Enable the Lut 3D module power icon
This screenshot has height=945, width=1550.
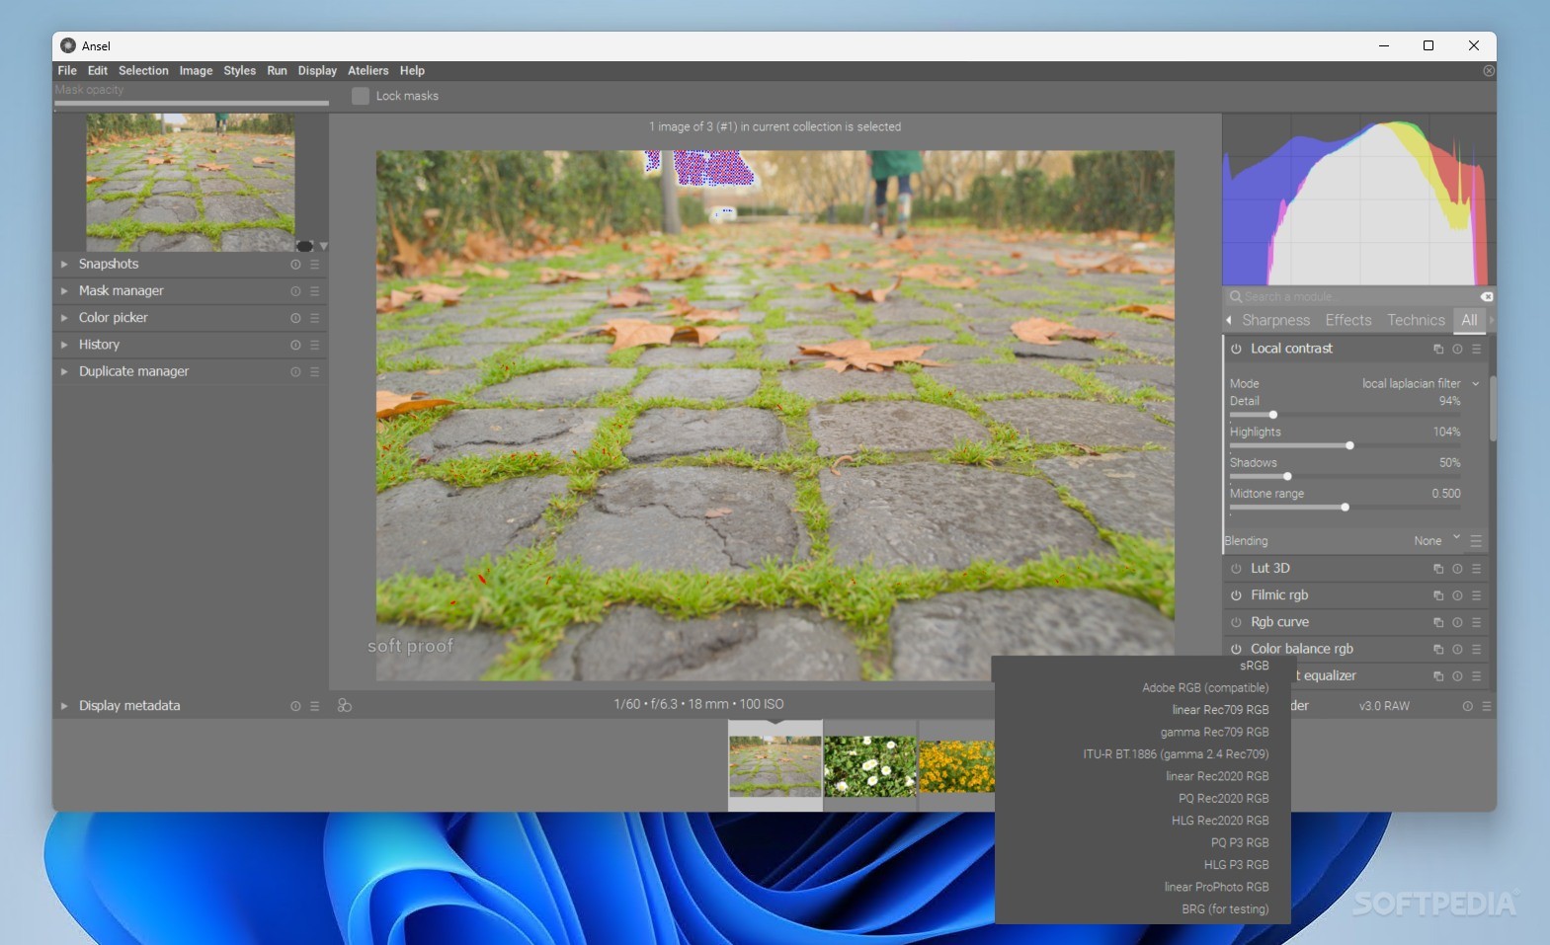coord(1236,569)
